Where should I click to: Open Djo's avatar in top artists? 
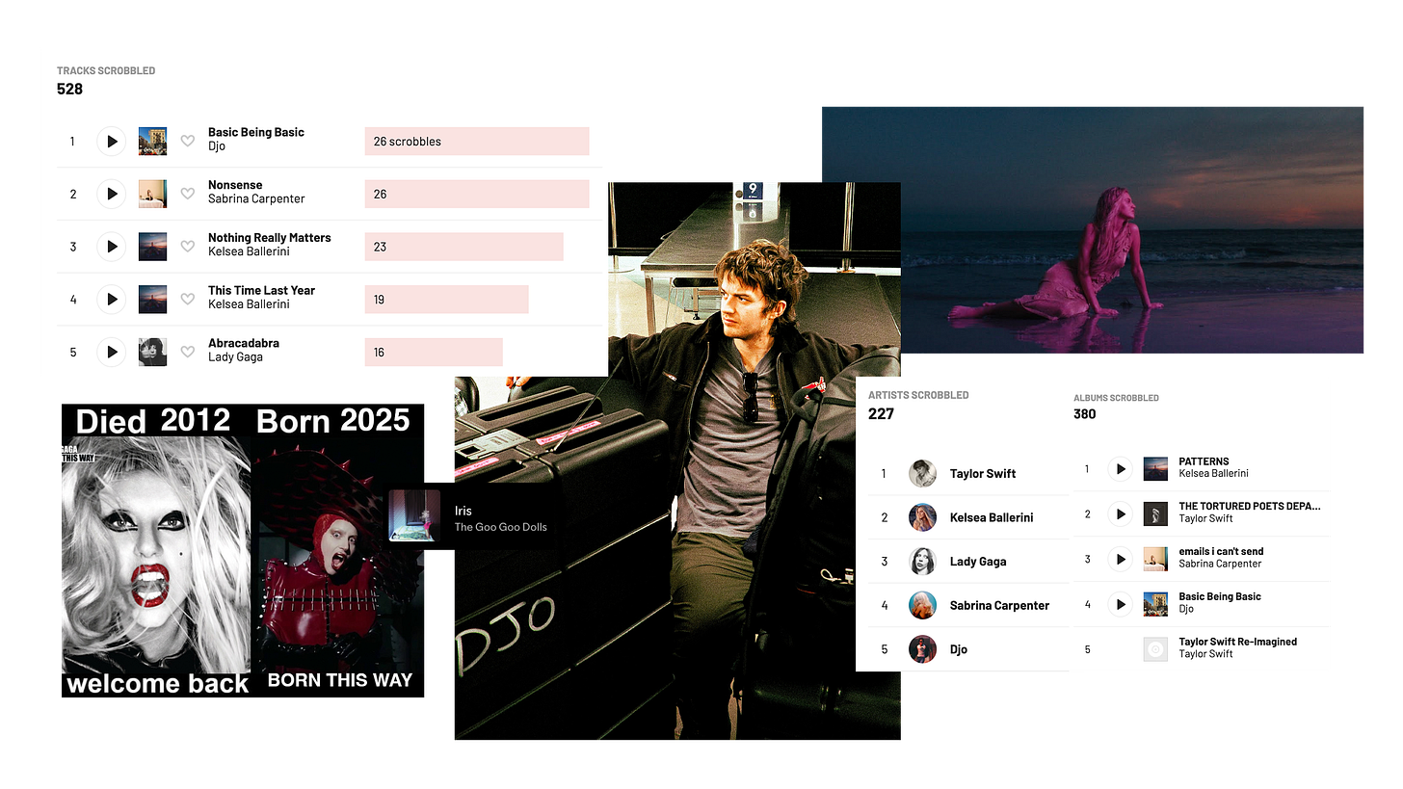pyautogui.click(x=922, y=649)
